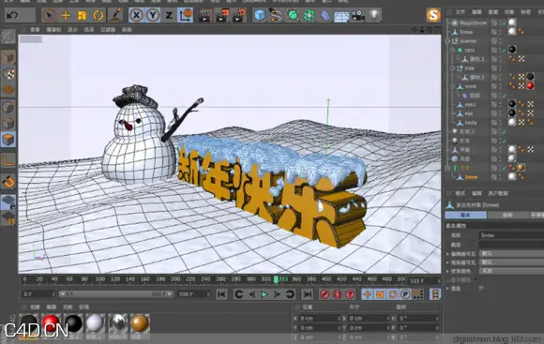Click the Undo arrow icon
This screenshot has width=544, height=344.
[x=12, y=15]
